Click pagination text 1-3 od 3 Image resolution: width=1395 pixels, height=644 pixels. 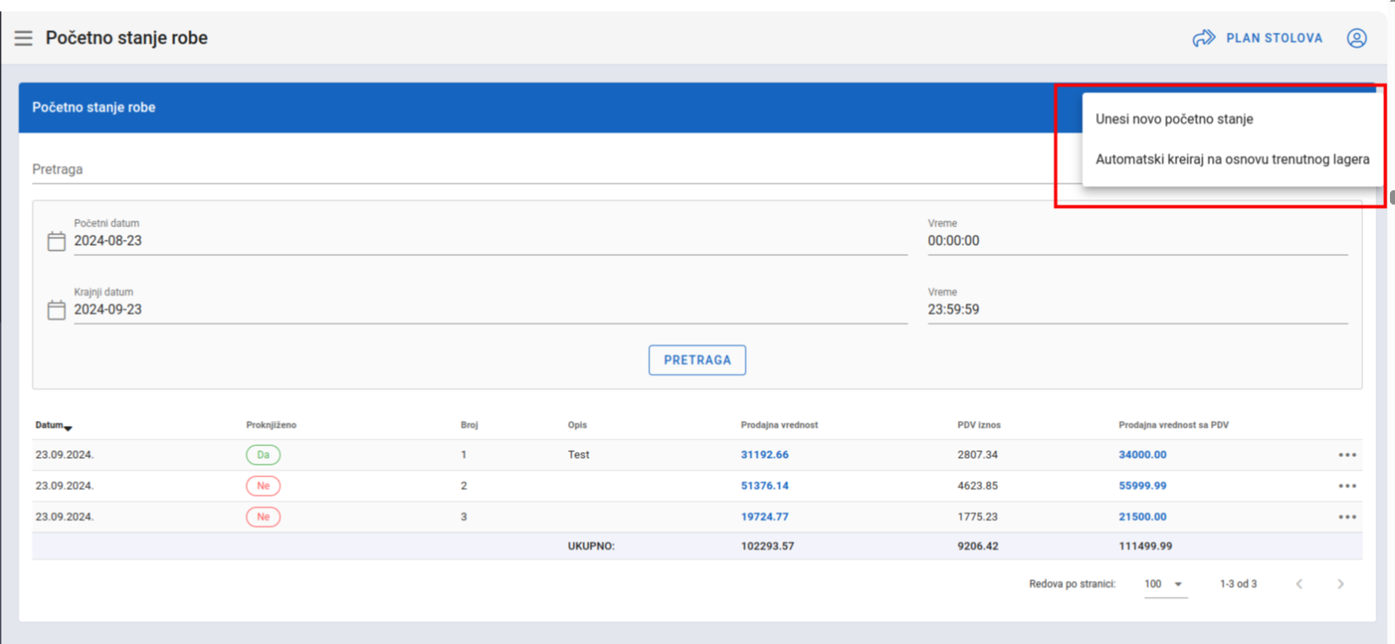pyautogui.click(x=1238, y=583)
